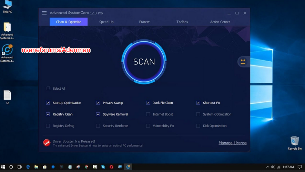Enable Internet Boost checkbox
305x172 pixels.
148,114
